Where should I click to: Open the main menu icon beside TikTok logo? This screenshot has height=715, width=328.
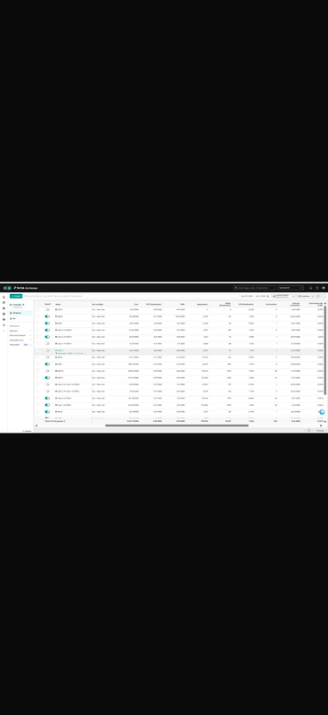pos(5,288)
